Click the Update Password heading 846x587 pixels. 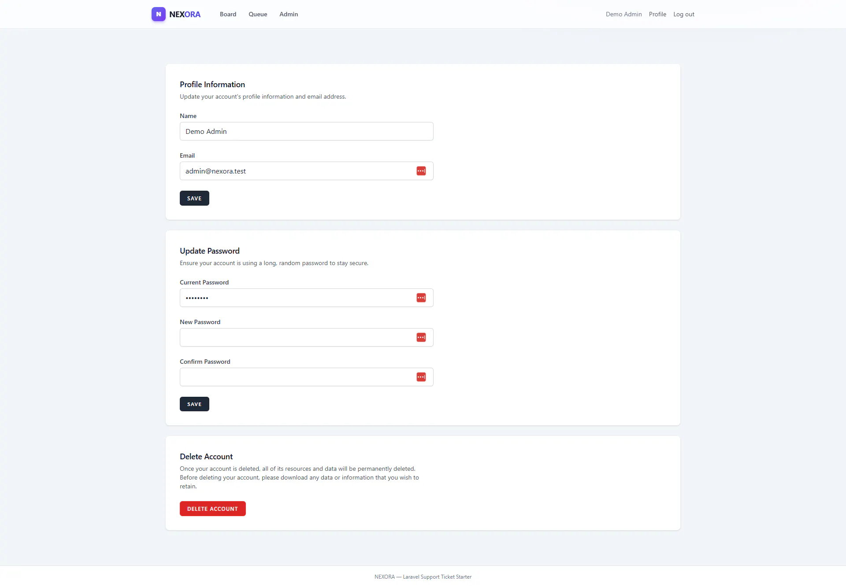point(210,251)
